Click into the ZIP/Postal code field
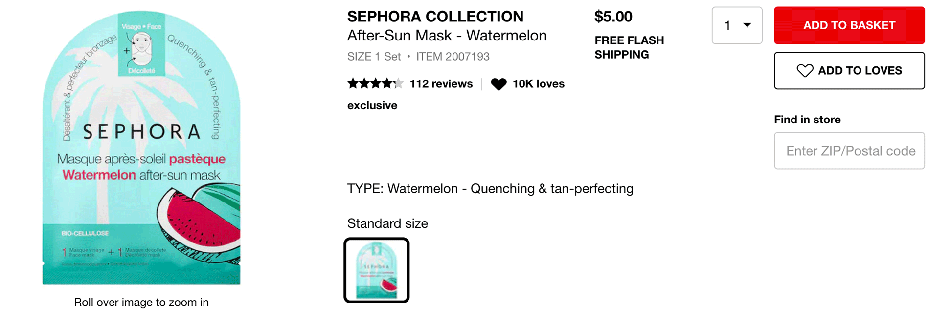This screenshot has height=323, width=951. (x=849, y=151)
